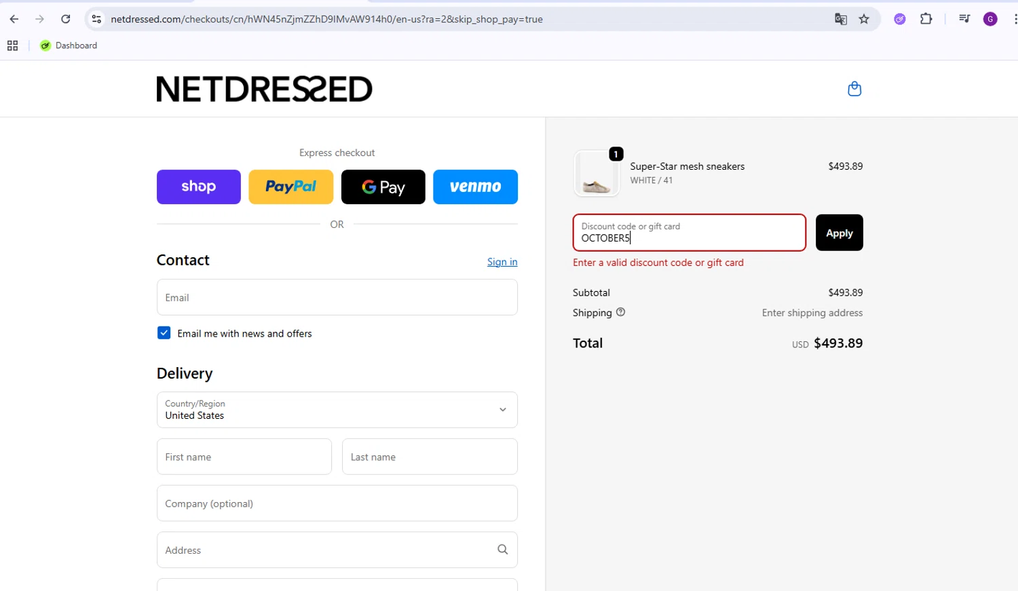
Task: Focus the First name field
Action: click(x=244, y=457)
